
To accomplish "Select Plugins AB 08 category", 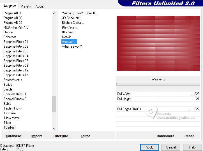I will 13,18.
